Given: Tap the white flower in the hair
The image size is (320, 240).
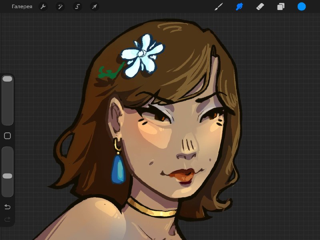Looking at the screenshot, I should pos(142,55).
